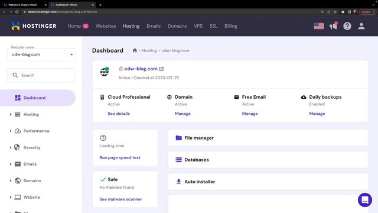Open the Emails top menu
The height and width of the screenshot is (213, 378).
(x=154, y=26)
